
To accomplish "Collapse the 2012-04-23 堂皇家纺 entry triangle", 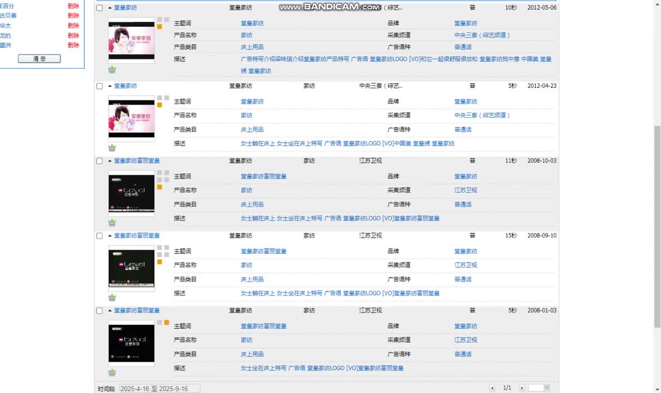I will point(110,86).
